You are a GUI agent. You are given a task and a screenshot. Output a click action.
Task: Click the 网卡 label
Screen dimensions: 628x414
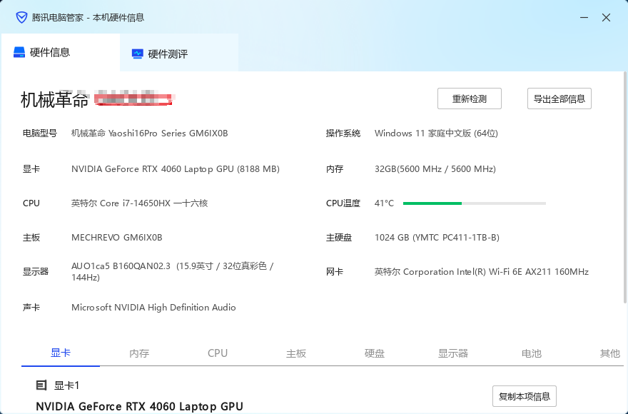point(335,272)
